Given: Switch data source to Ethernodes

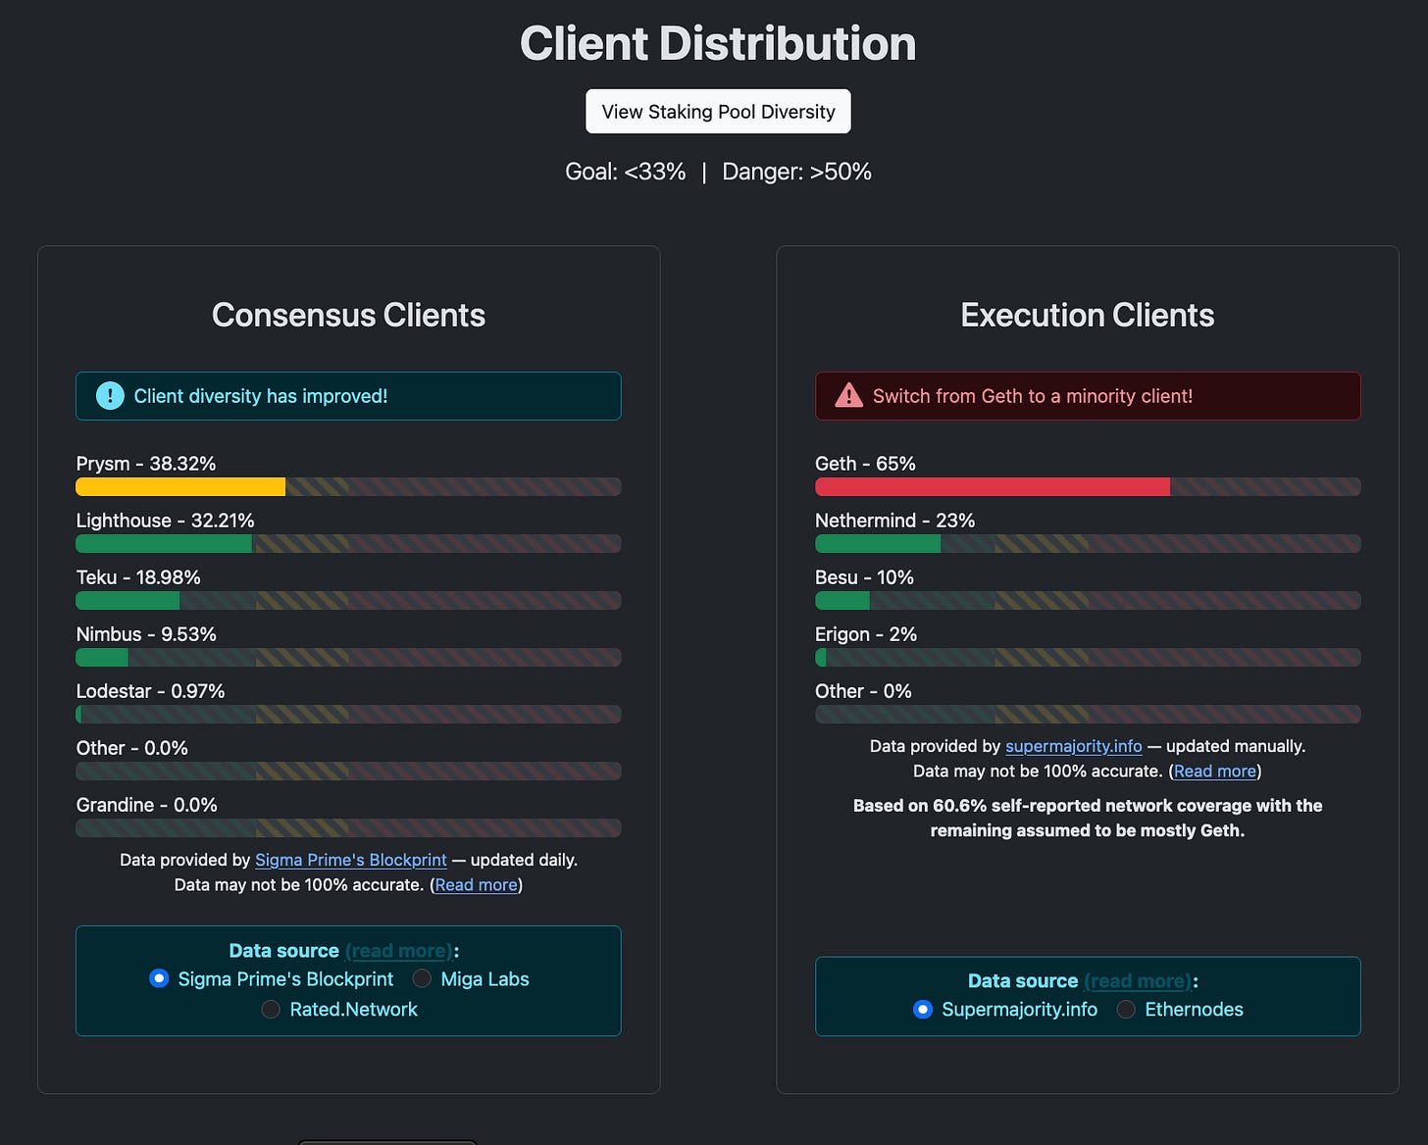Looking at the screenshot, I should (x=1126, y=1009).
